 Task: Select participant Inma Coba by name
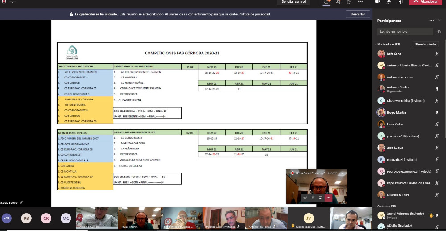(395, 124)
